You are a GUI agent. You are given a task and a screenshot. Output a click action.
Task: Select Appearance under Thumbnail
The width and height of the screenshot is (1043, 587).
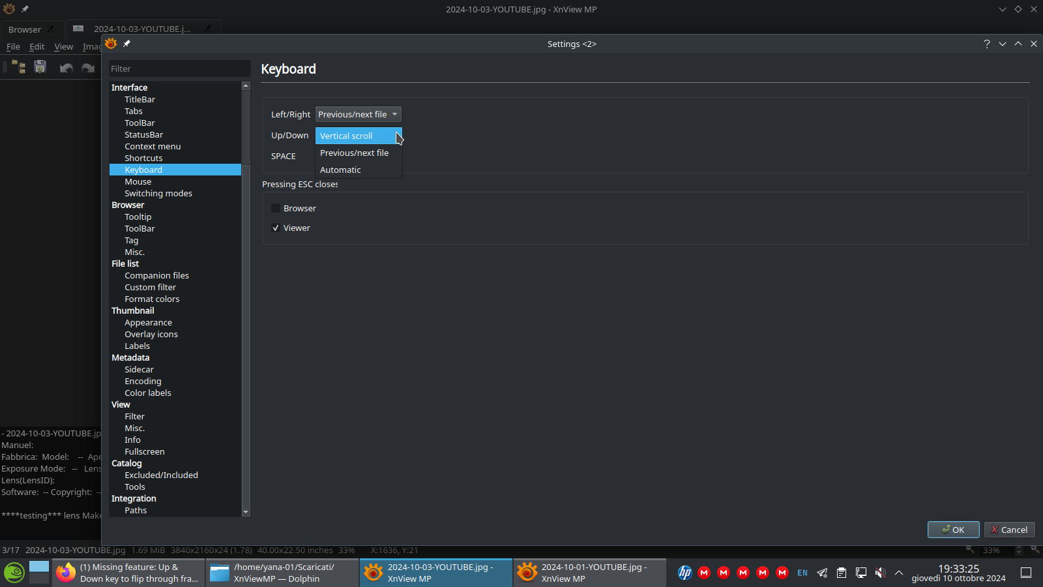[149, 323]
